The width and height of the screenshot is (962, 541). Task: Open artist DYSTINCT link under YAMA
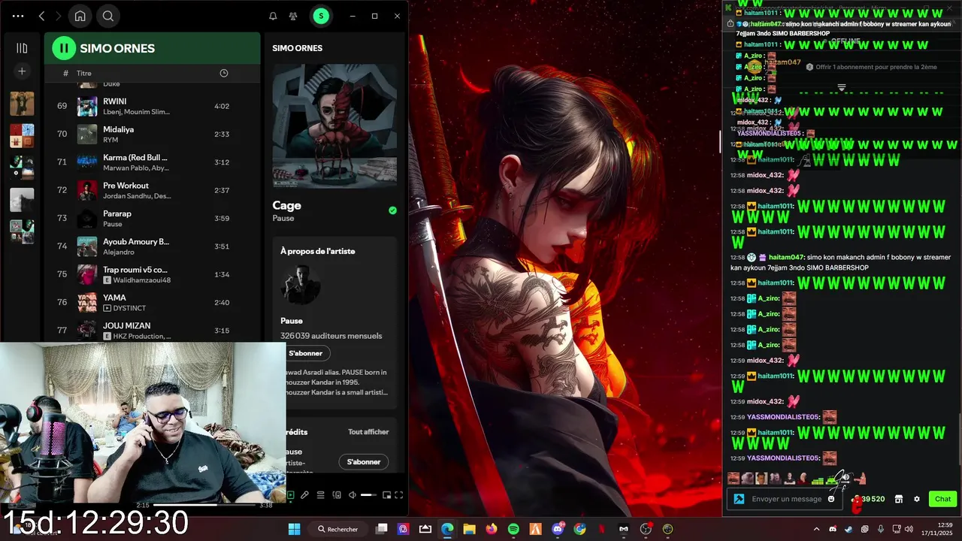130,308
